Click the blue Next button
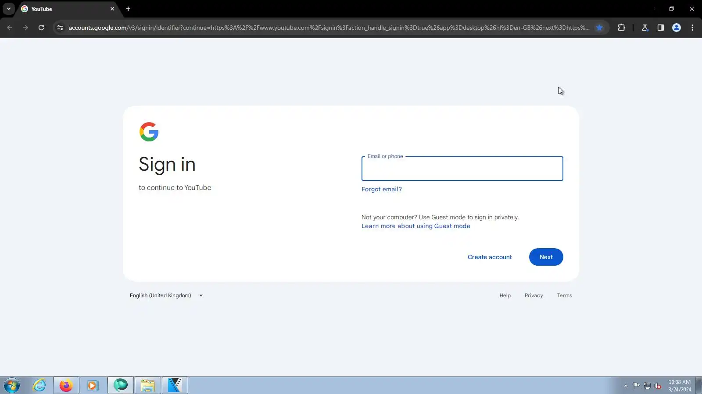The image size is (702, 394). click(x=546, y=257)
